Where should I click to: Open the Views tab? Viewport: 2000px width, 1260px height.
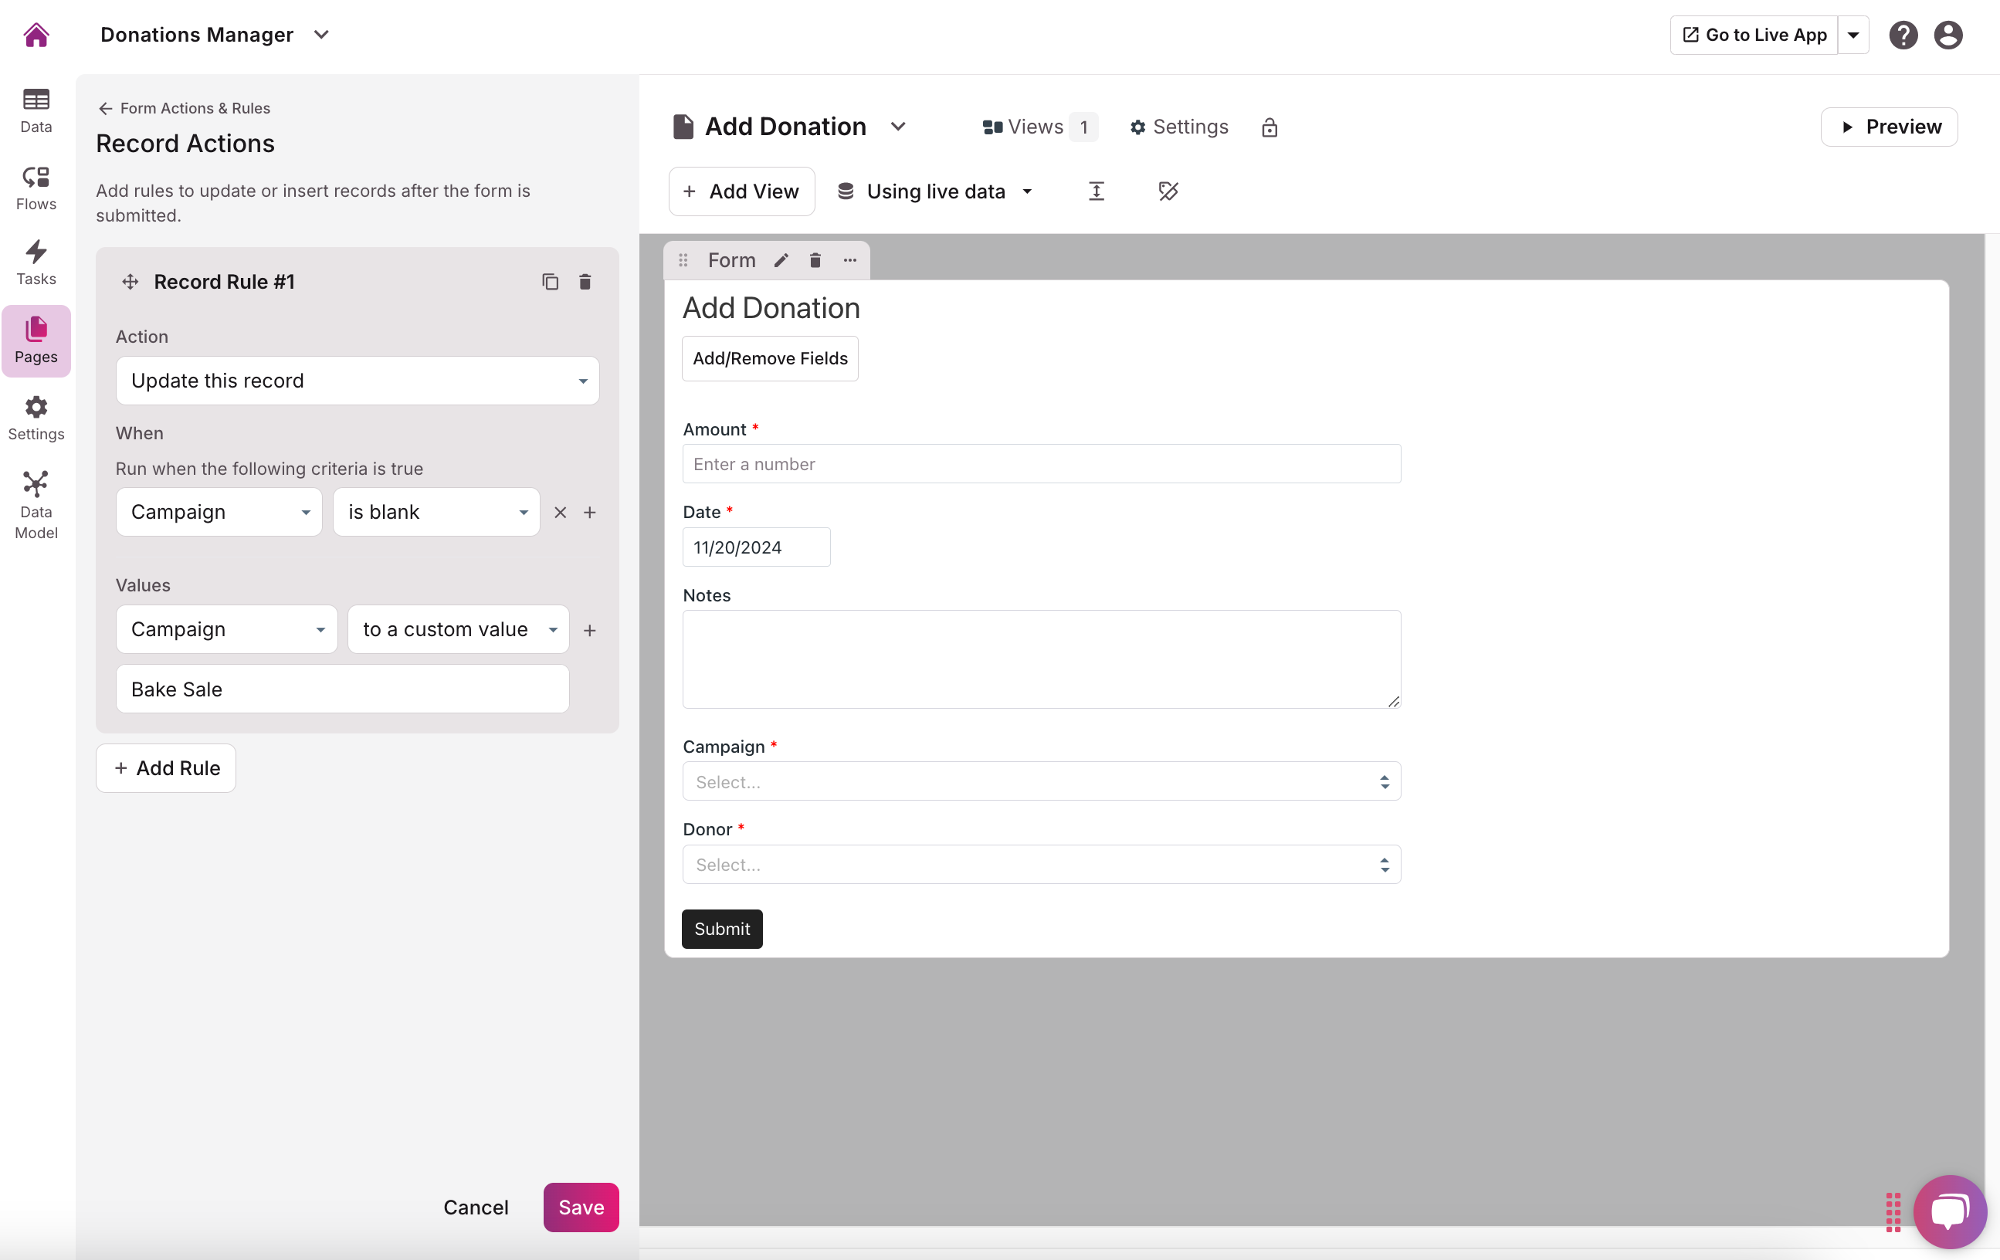1037,127
